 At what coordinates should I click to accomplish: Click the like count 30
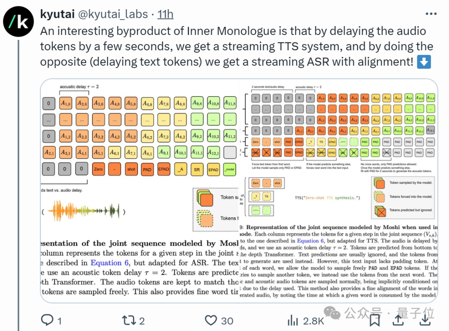click(x=227, y=321)
